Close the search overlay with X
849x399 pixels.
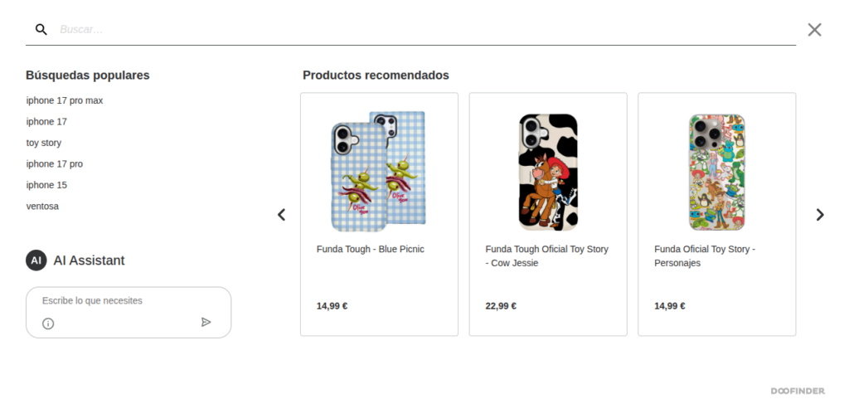point(814,30)
